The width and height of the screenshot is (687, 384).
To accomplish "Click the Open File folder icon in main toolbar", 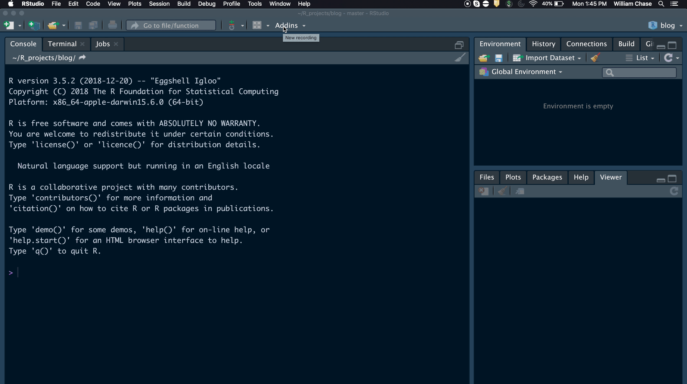I will point(53,25).
